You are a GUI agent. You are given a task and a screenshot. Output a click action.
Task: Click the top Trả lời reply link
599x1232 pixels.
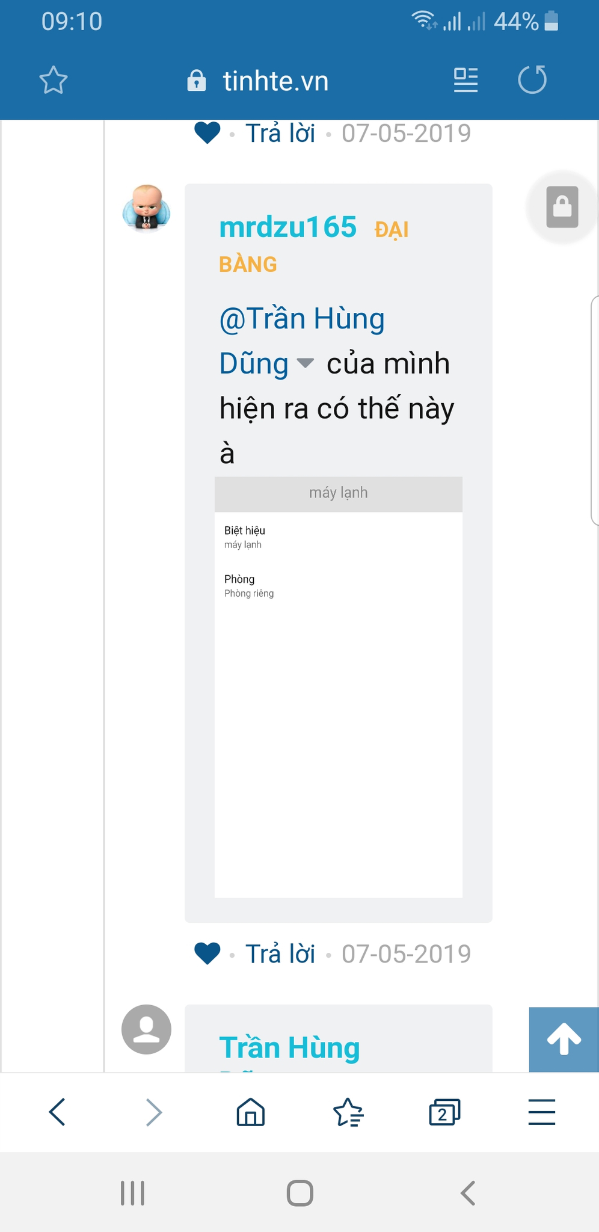coord(280,133)
